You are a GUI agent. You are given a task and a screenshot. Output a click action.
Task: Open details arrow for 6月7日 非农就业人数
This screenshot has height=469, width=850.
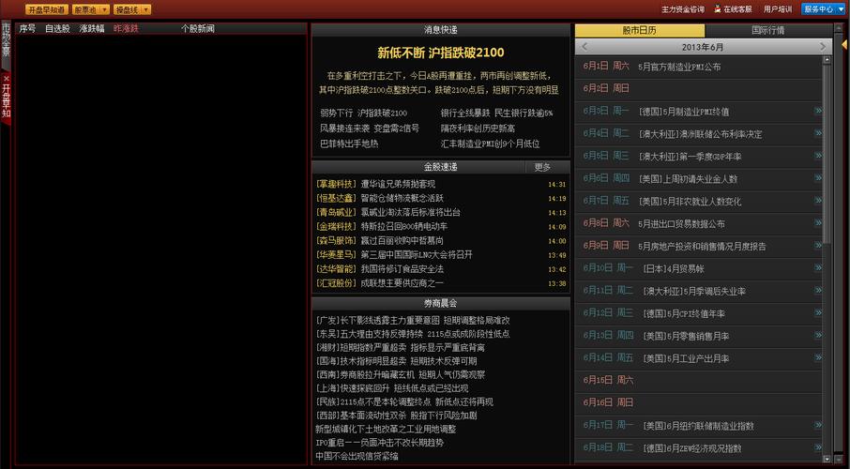(x=818, y=200)
